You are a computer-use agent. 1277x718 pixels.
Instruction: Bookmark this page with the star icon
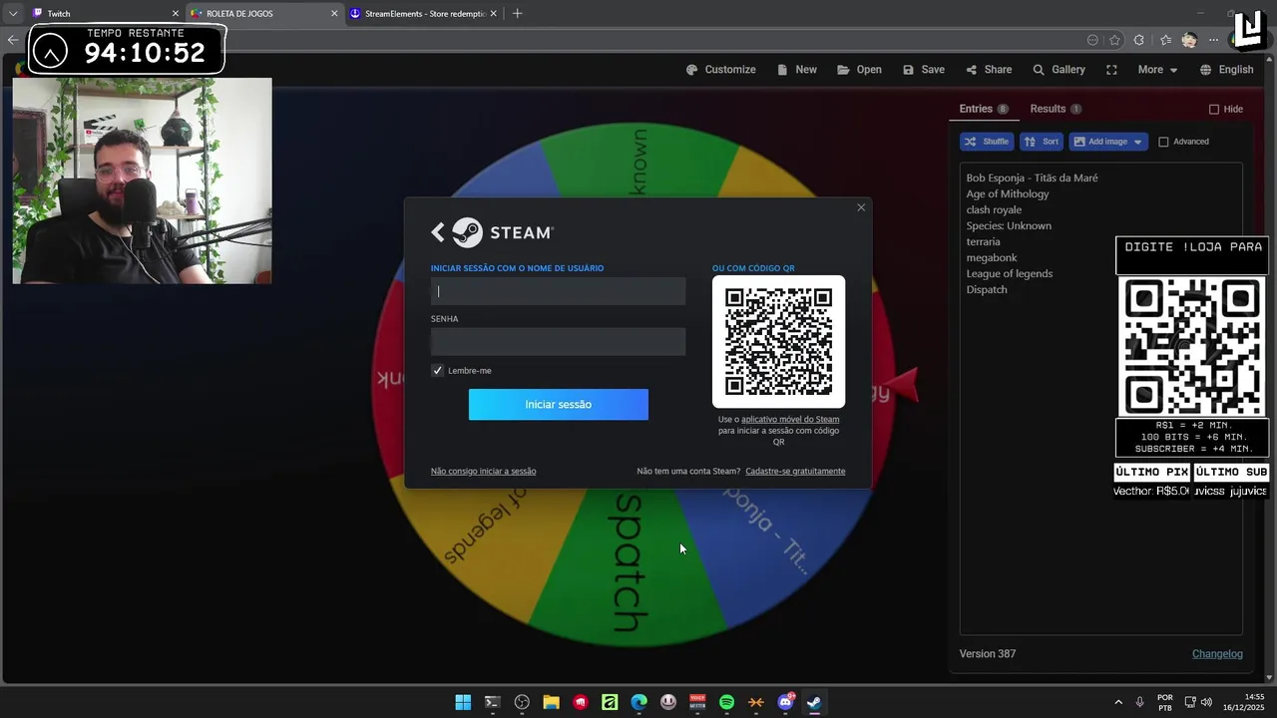coord(1114,40)
